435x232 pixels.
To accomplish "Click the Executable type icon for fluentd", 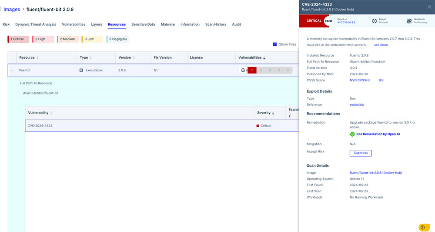I will [x=81, y=70].
